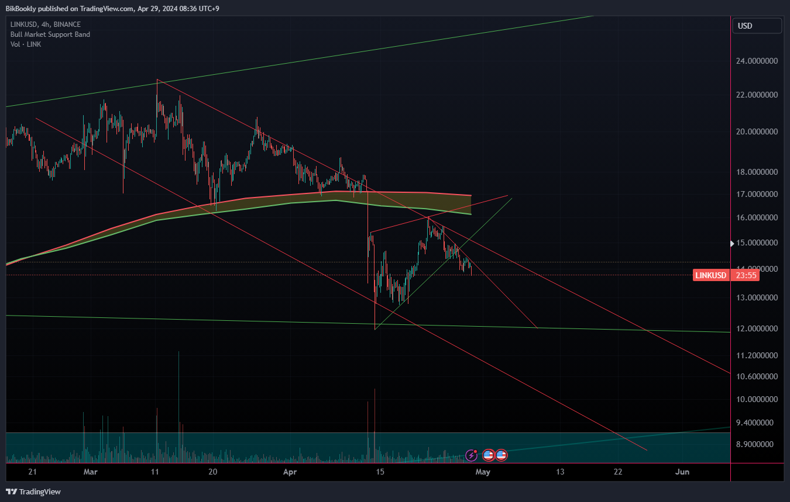Click the 22.0000000 price axis label

[x=756, y=95]
